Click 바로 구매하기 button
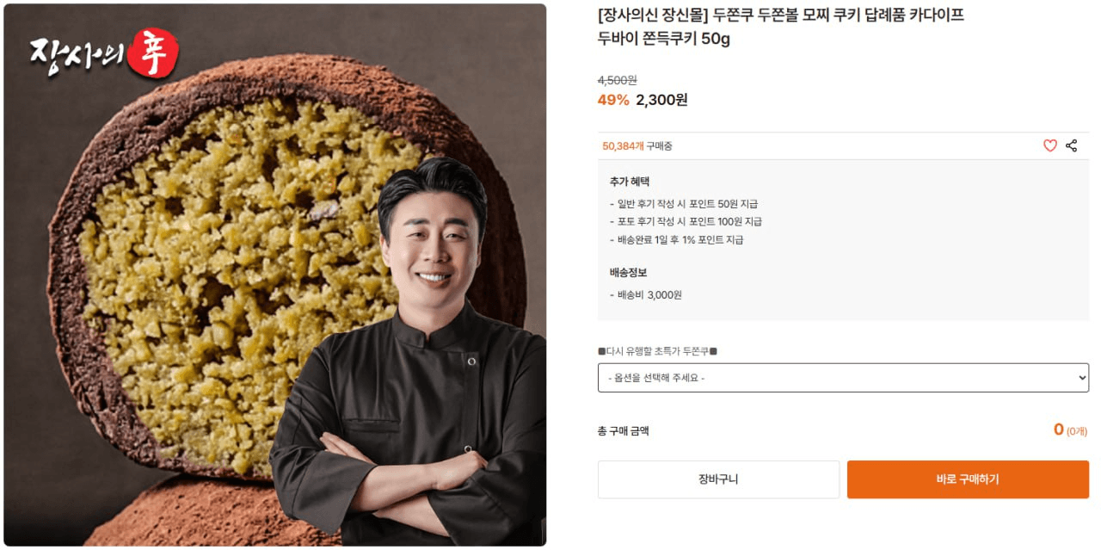 point(968,479)
